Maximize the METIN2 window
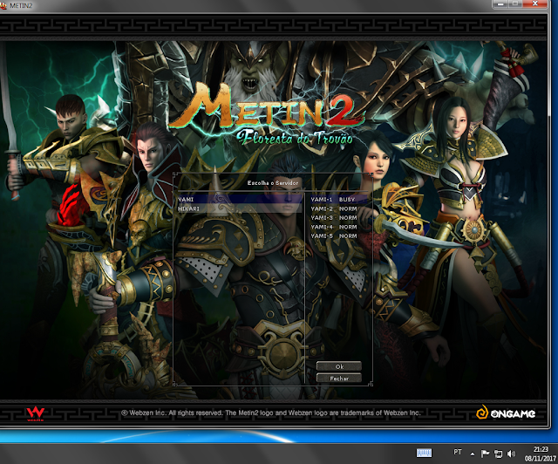This screenshot has height=464, width=558. (515, 3)
